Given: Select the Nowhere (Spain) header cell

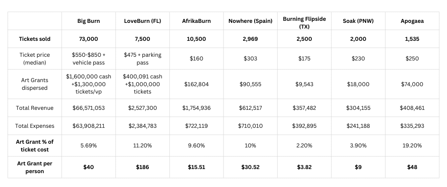Looking at the screenshot, I should click(x=250, y=21).
